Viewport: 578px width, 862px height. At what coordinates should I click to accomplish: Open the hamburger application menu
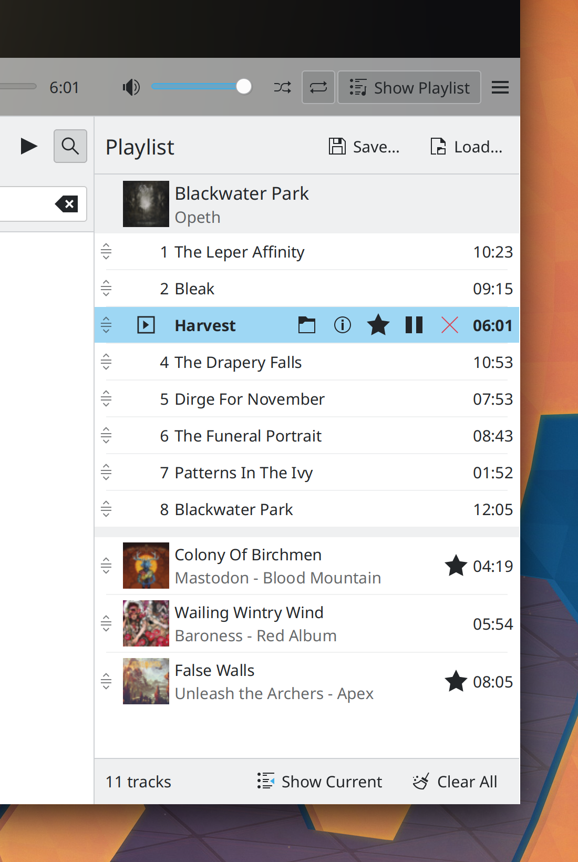click(500, 87)
